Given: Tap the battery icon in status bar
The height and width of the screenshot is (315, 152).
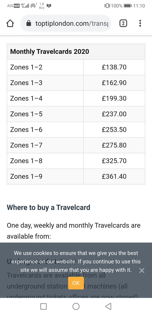Looking at the screenshot, I should pyautogui.click(x=128, y=6).
